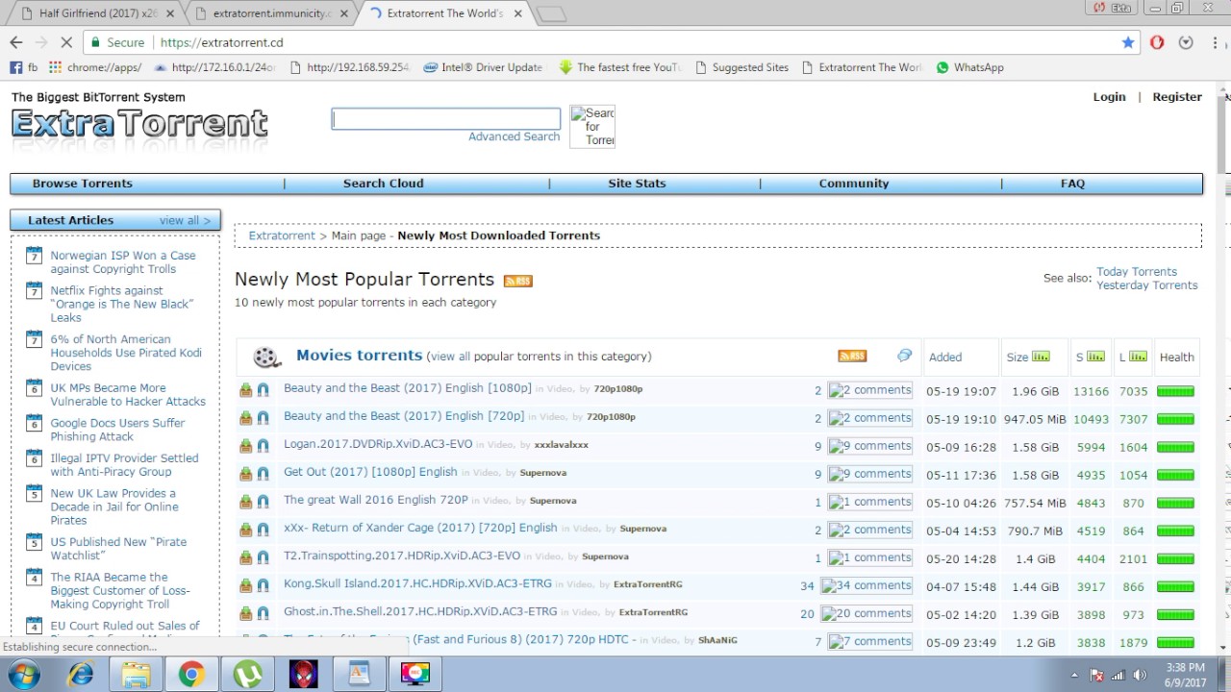The image size is (1231, 692).
Task: Click the torrent search input field
Action: [446, 118]
